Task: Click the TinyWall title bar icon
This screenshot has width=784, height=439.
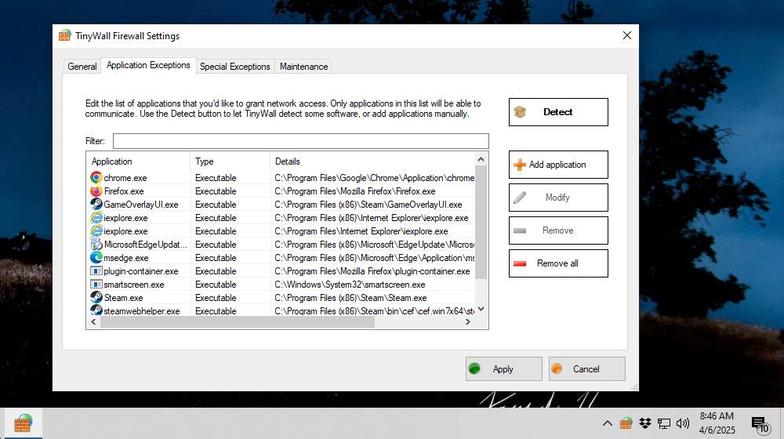Action: click(65, 35)
